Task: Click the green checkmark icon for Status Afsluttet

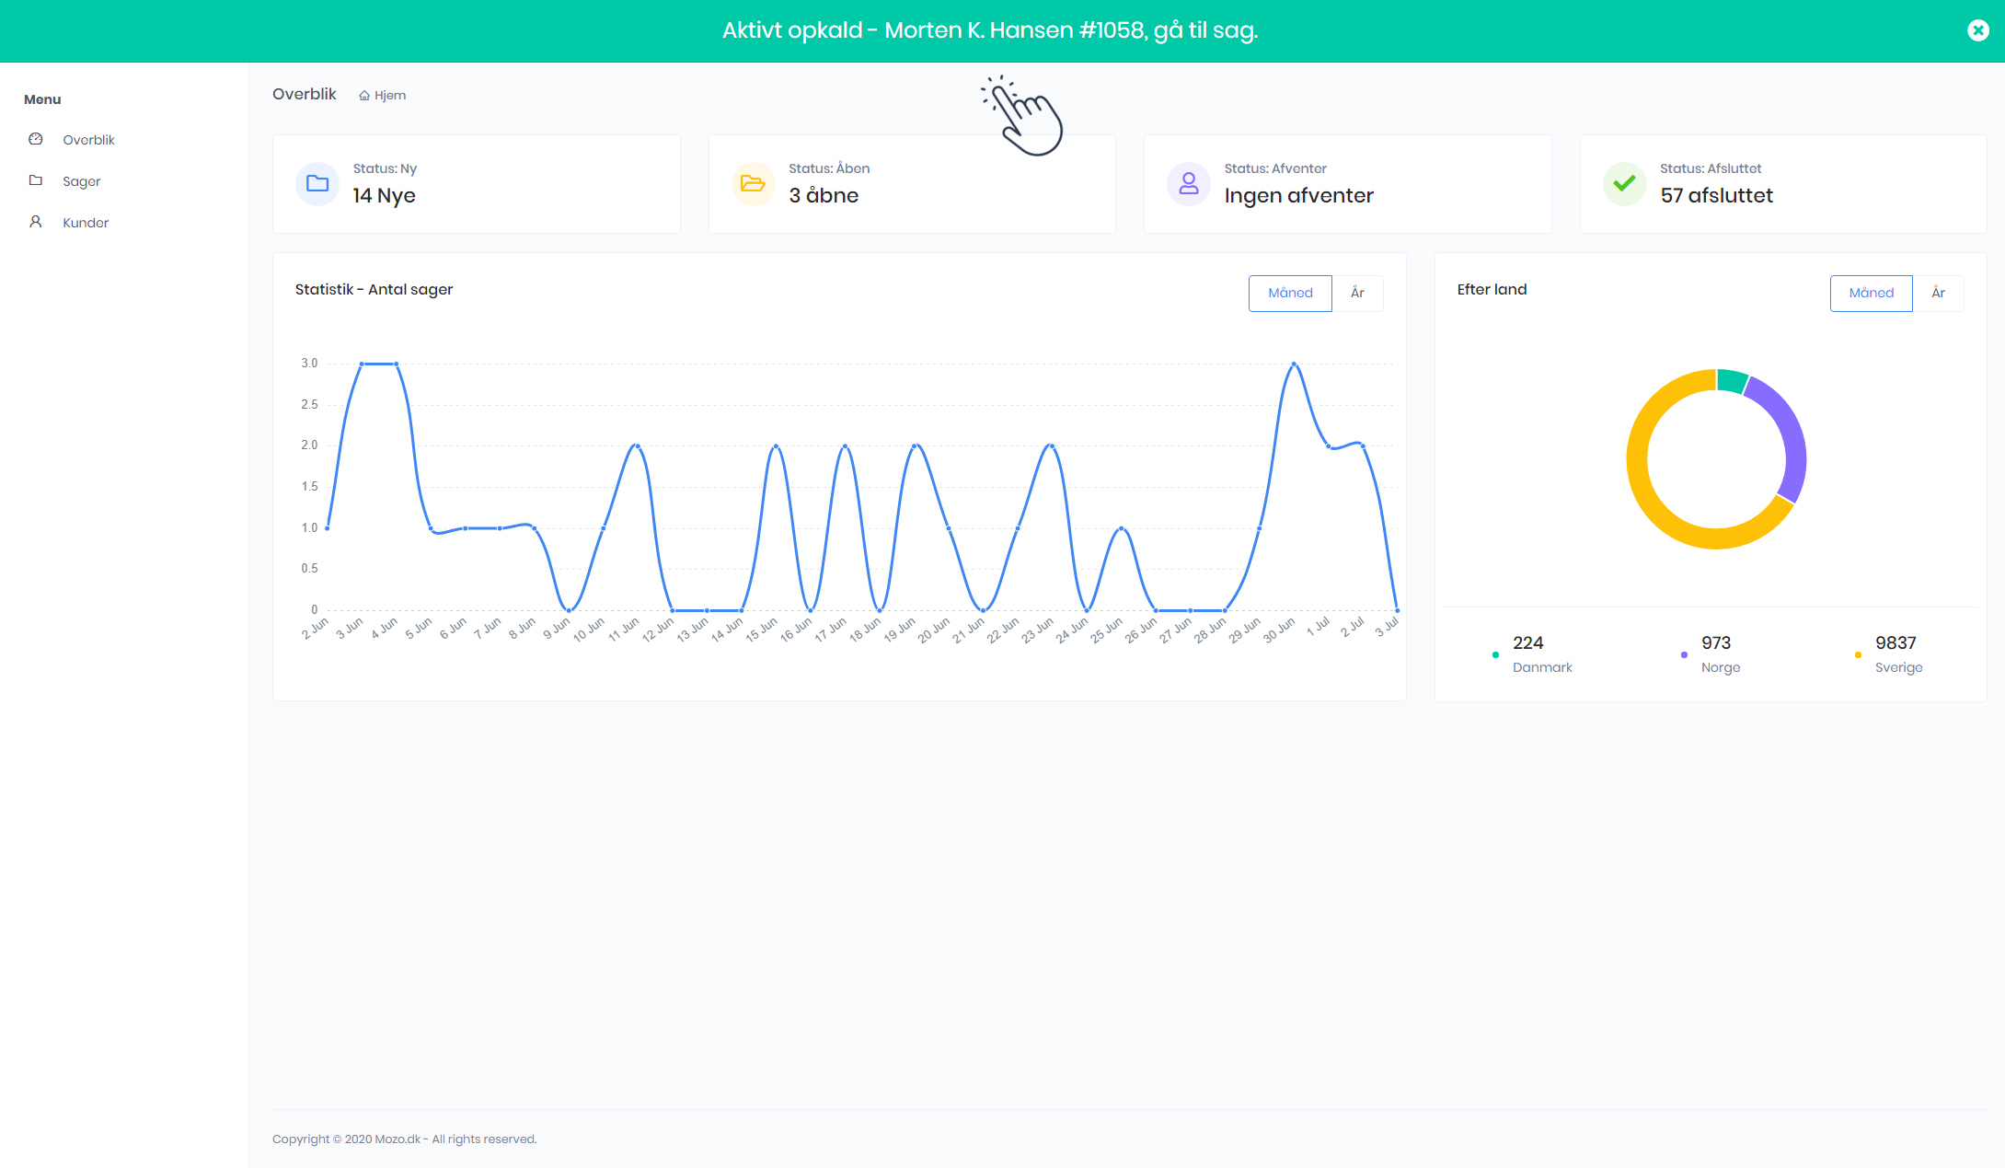Action: click(x=1624, y=183)
